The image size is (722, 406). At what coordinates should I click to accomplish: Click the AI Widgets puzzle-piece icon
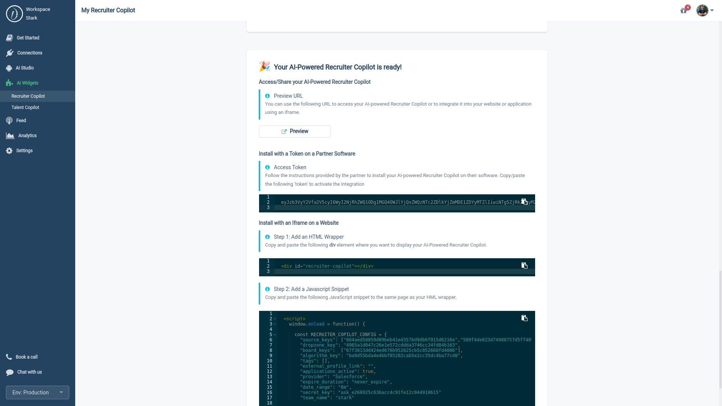point(9,83)
